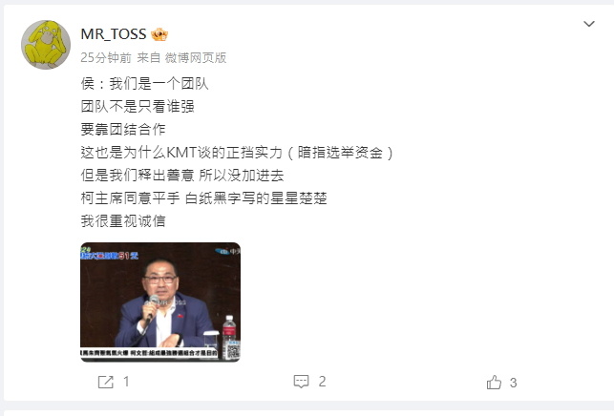The image size is (614, 416).
Task: Click the comment count number 2
Action: (322, 382)
